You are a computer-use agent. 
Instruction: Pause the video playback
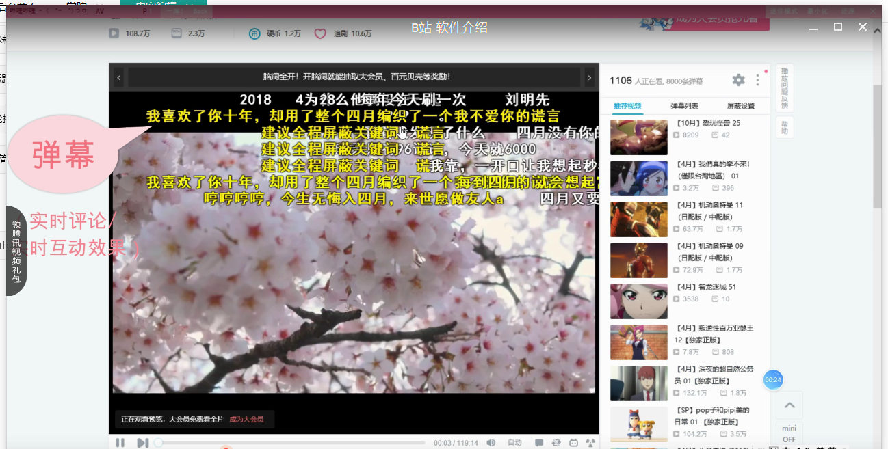tap(120, 442)
